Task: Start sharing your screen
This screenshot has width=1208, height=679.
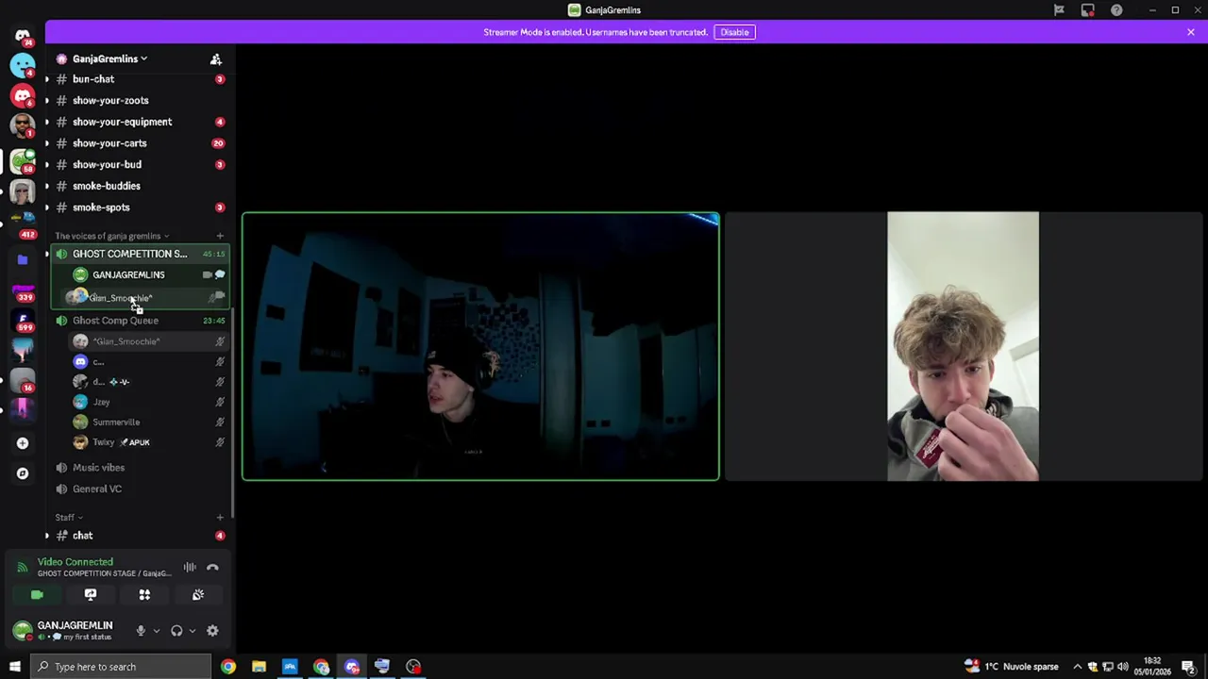Action: [x=91, y=595]
